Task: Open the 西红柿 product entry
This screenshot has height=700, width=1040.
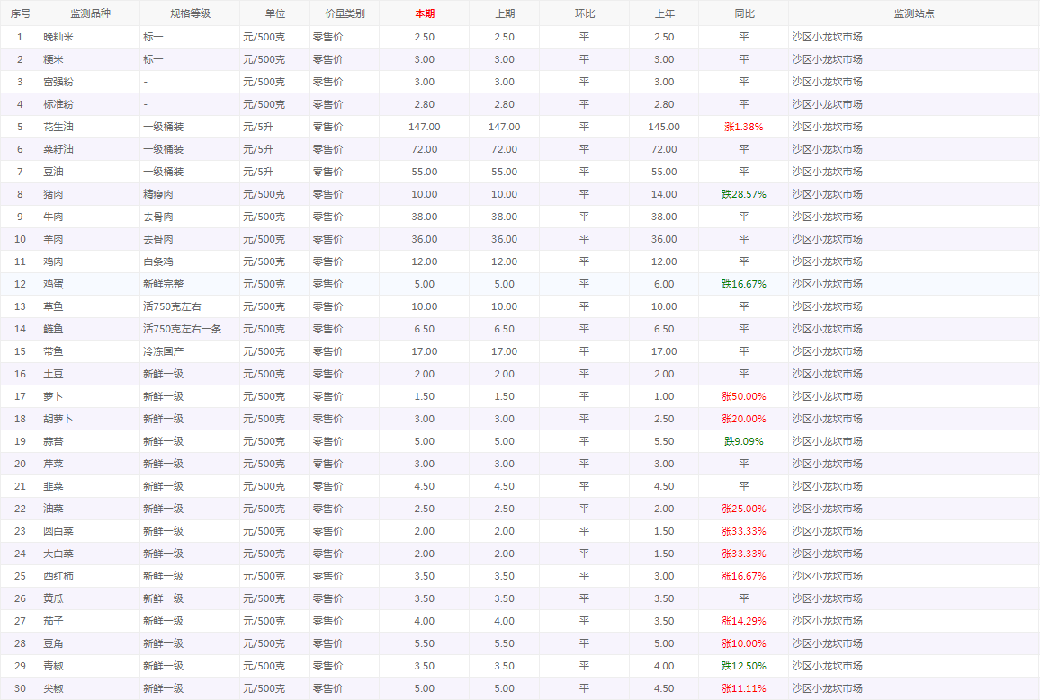Action: [x=58, y=576]
